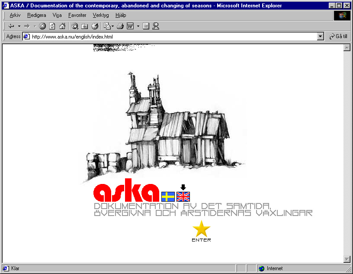This screenshot has width=353, height=274.
Task: Open the Arkiv menu
Action: point(15,15)
